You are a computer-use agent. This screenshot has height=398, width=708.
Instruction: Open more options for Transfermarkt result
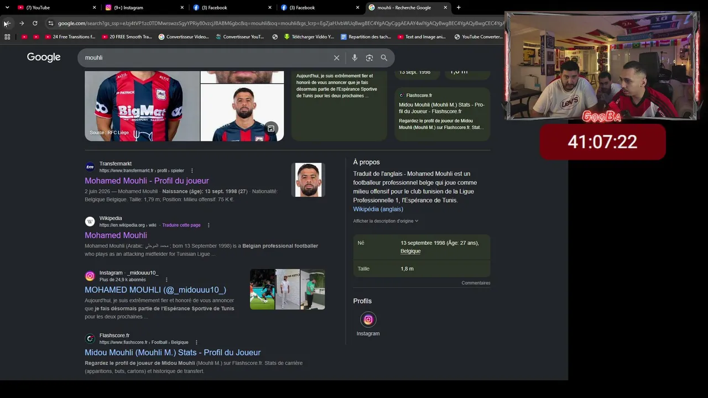pos(192,171)
